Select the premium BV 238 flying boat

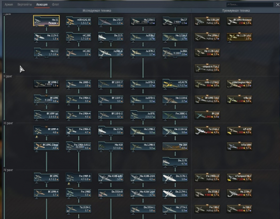(x=207, y=115)
